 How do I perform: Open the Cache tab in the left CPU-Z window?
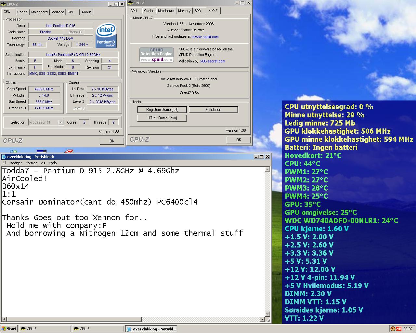[22, 12]
